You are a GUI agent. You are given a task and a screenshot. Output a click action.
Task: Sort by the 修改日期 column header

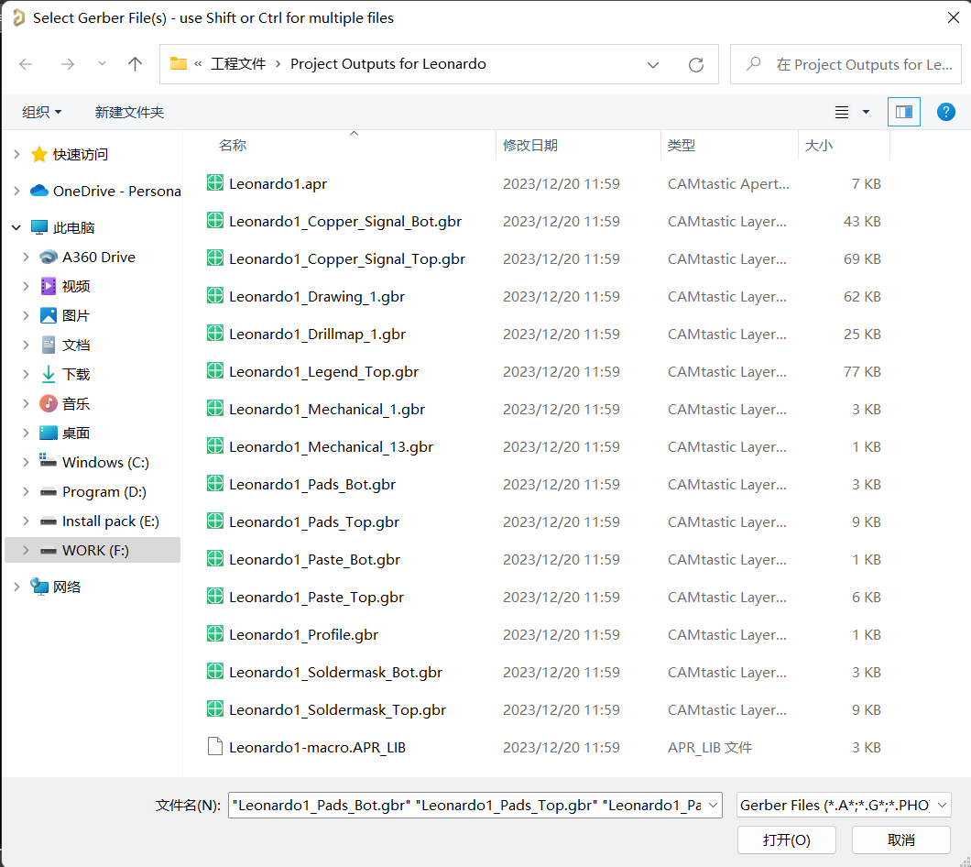pyautogui.click(x=530, y=145)
